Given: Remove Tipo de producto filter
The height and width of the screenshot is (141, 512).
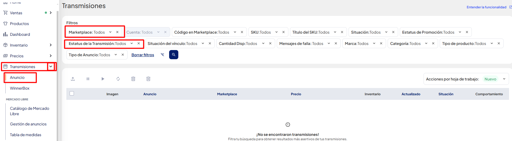Looking at the screenshot, I should click(x=499, y=43).
